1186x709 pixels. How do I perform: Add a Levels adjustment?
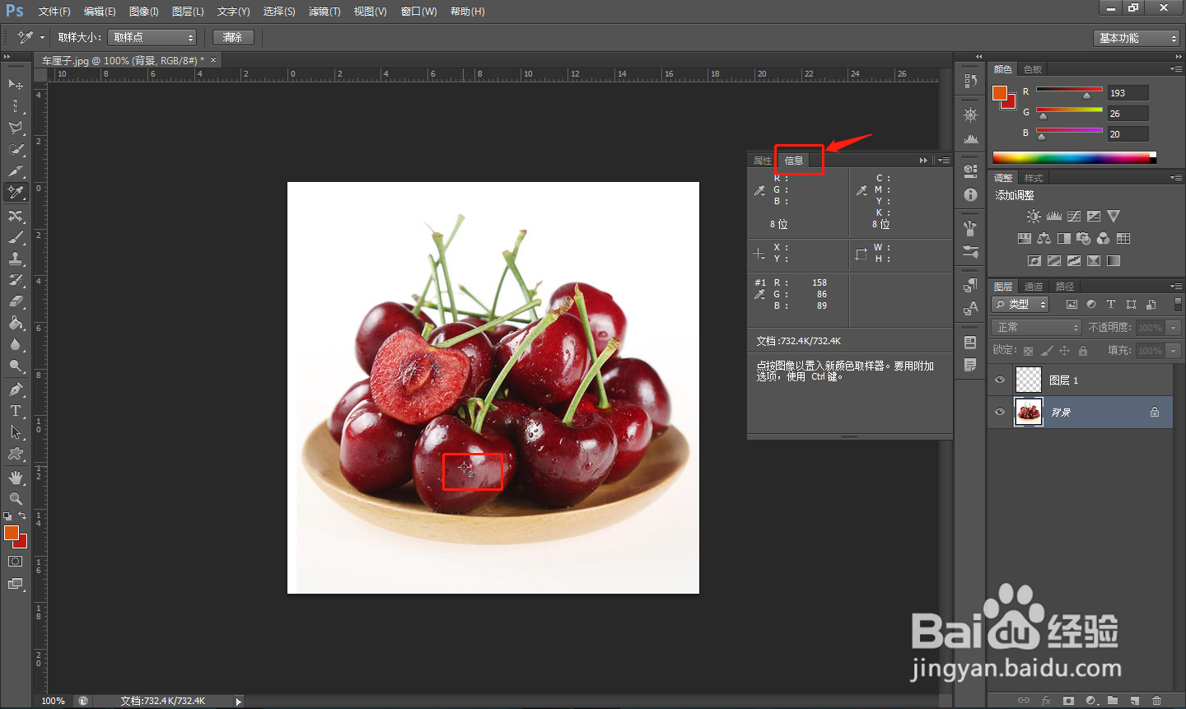pos(1054,217)
